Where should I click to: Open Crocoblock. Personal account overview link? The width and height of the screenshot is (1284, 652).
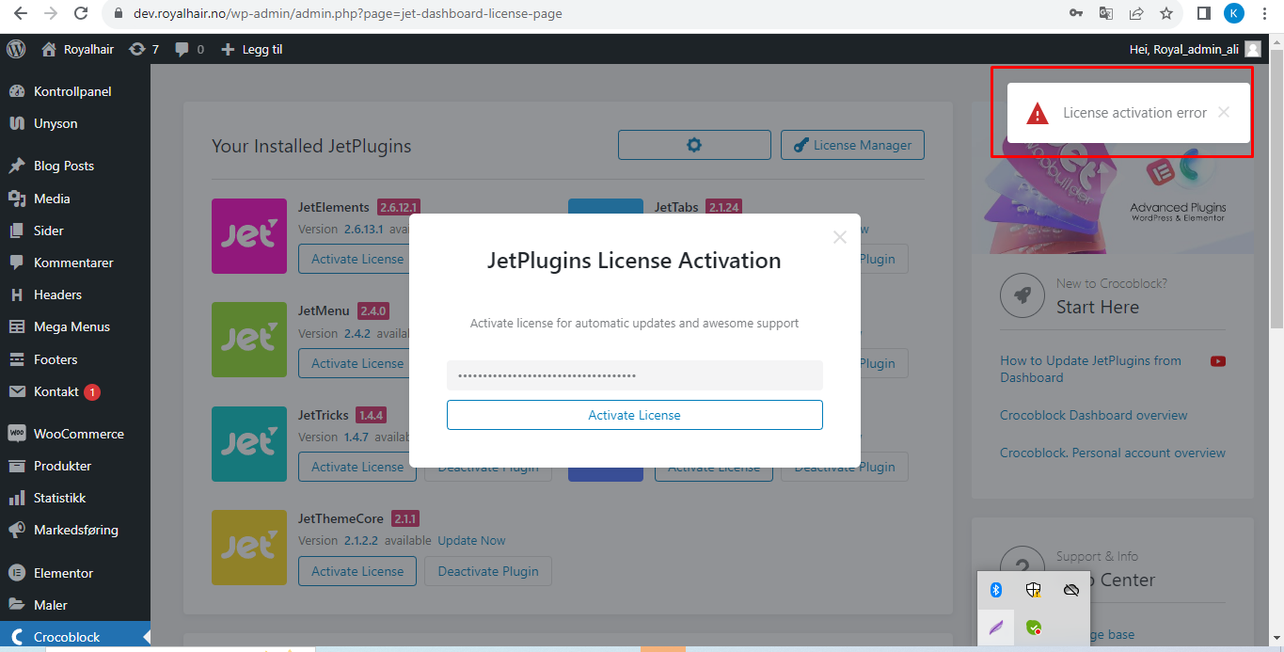click(1113, 453)
